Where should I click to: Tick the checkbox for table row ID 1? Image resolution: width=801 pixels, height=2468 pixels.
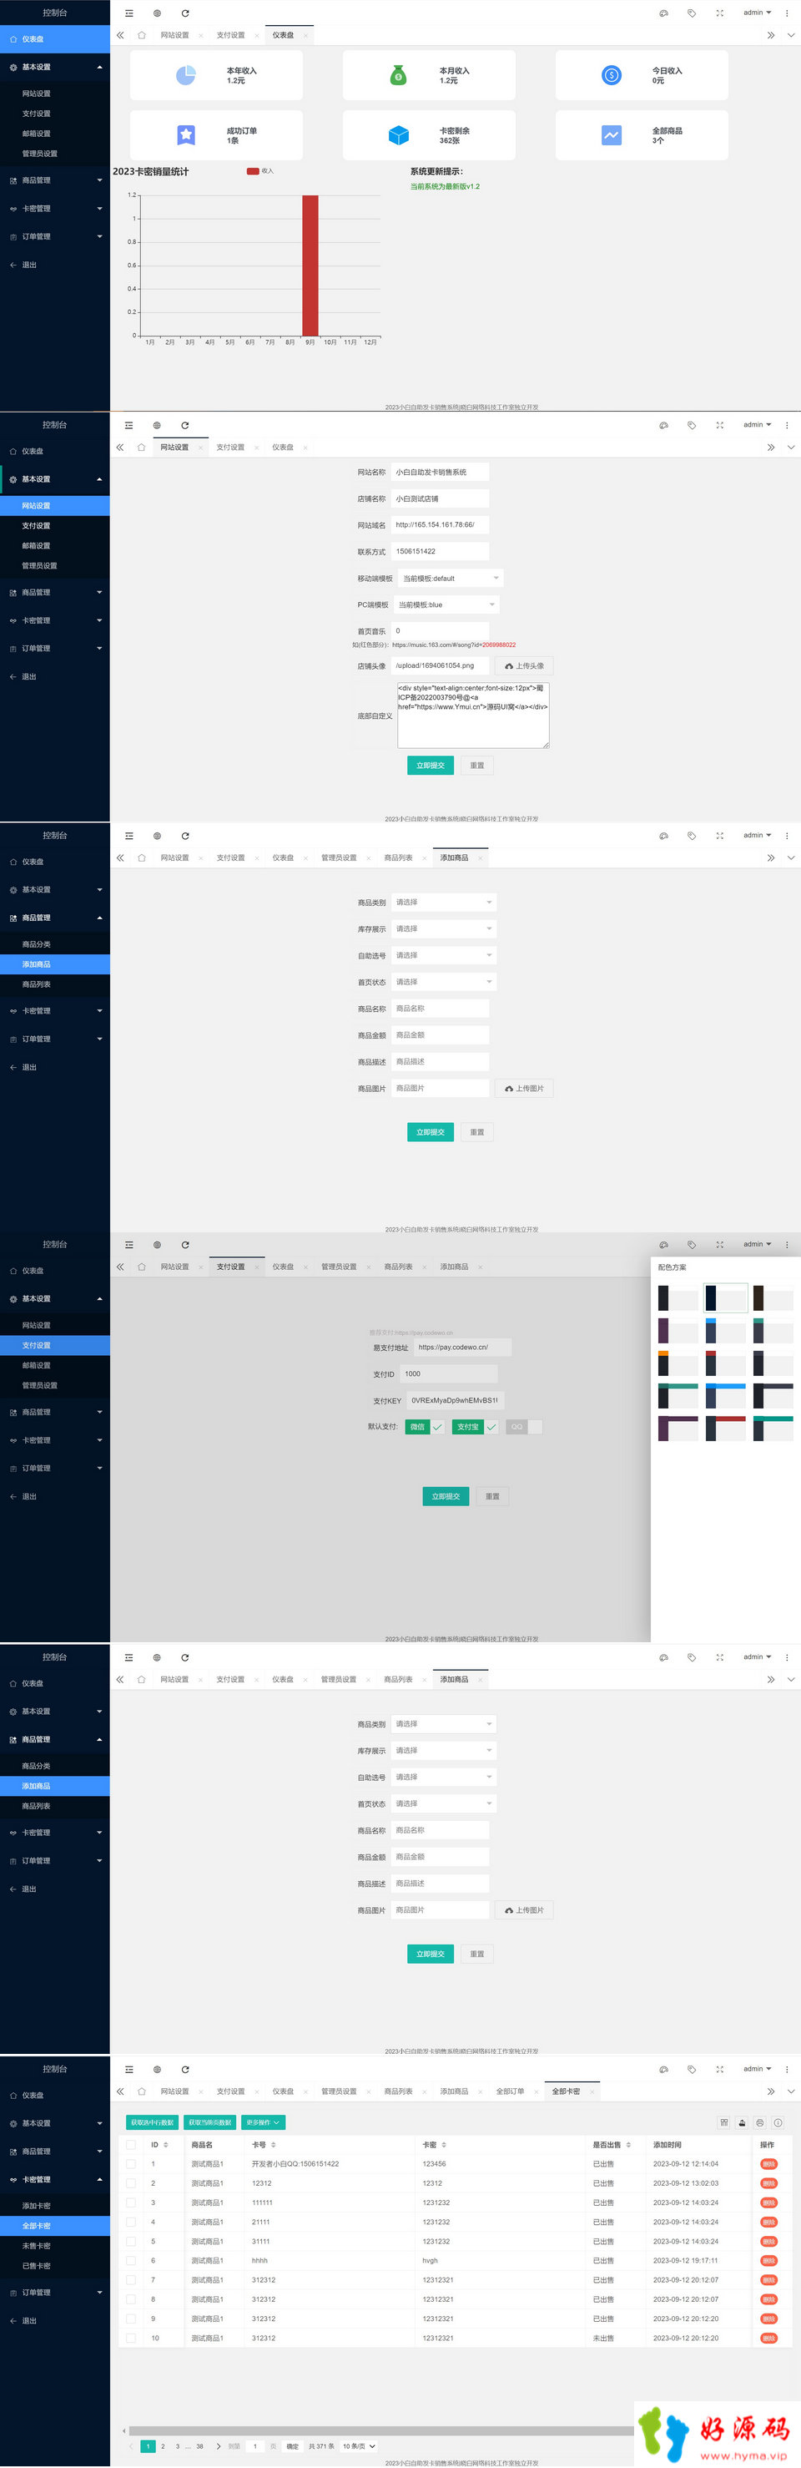(130, 2164)
